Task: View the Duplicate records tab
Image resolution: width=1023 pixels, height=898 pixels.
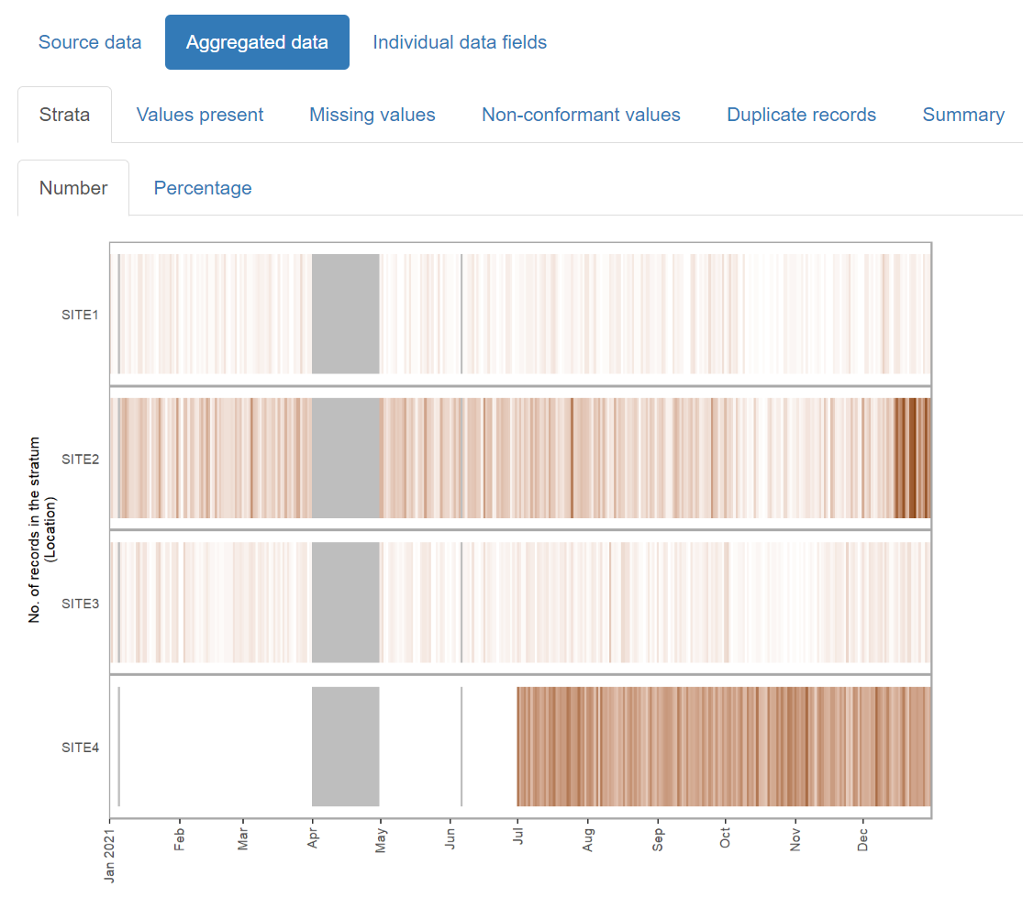Action: click(x=801, y=115)
